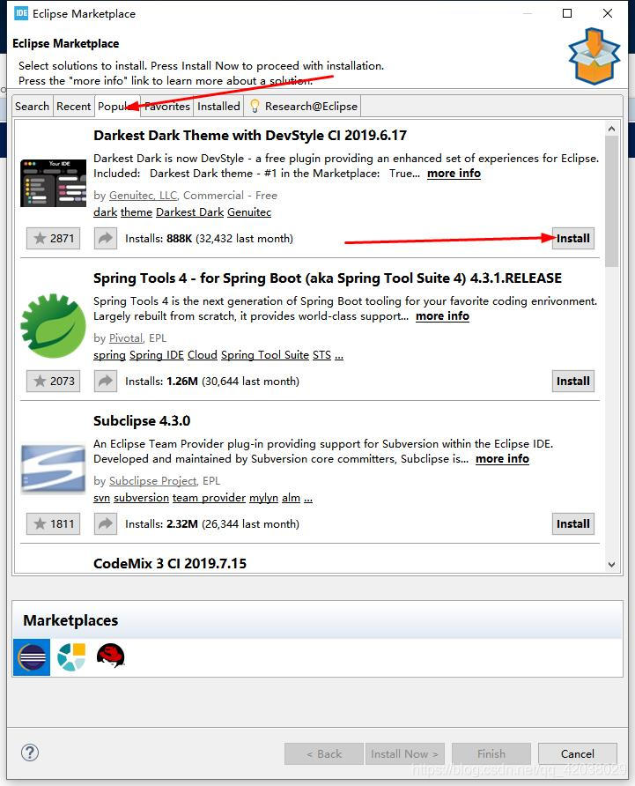
Task: Click the 'mylyn' tag link
Action: [263, 498]
